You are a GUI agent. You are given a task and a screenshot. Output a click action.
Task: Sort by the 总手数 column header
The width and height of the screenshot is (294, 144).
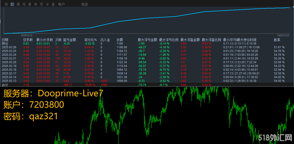tap(28, 40)
